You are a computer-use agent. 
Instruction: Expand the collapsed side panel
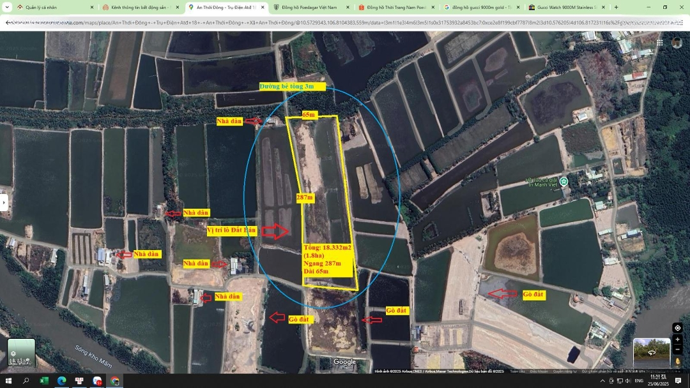(4, 202)
